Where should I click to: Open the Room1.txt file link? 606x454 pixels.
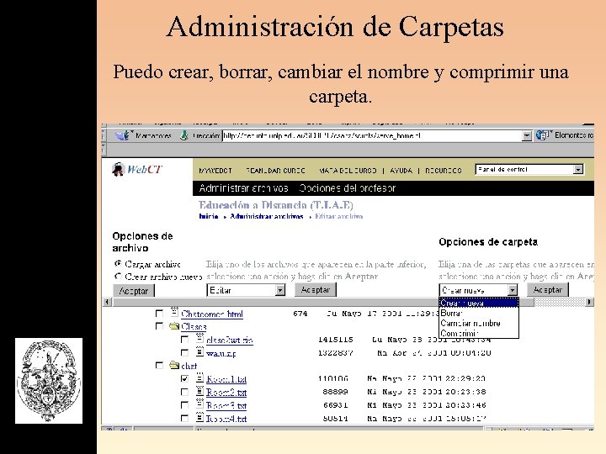(226, 379)
